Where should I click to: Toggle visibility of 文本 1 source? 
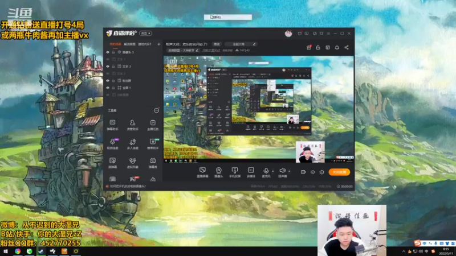pyautogui.click(x=108, y=59)
